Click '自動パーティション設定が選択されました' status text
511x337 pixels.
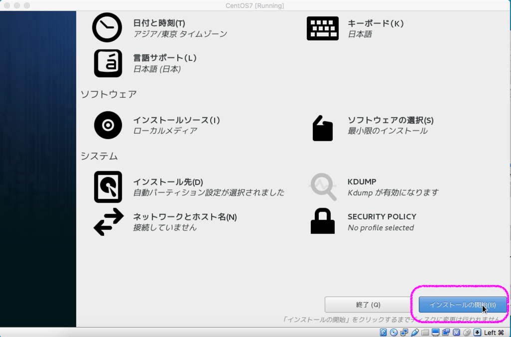coord(209,193)
